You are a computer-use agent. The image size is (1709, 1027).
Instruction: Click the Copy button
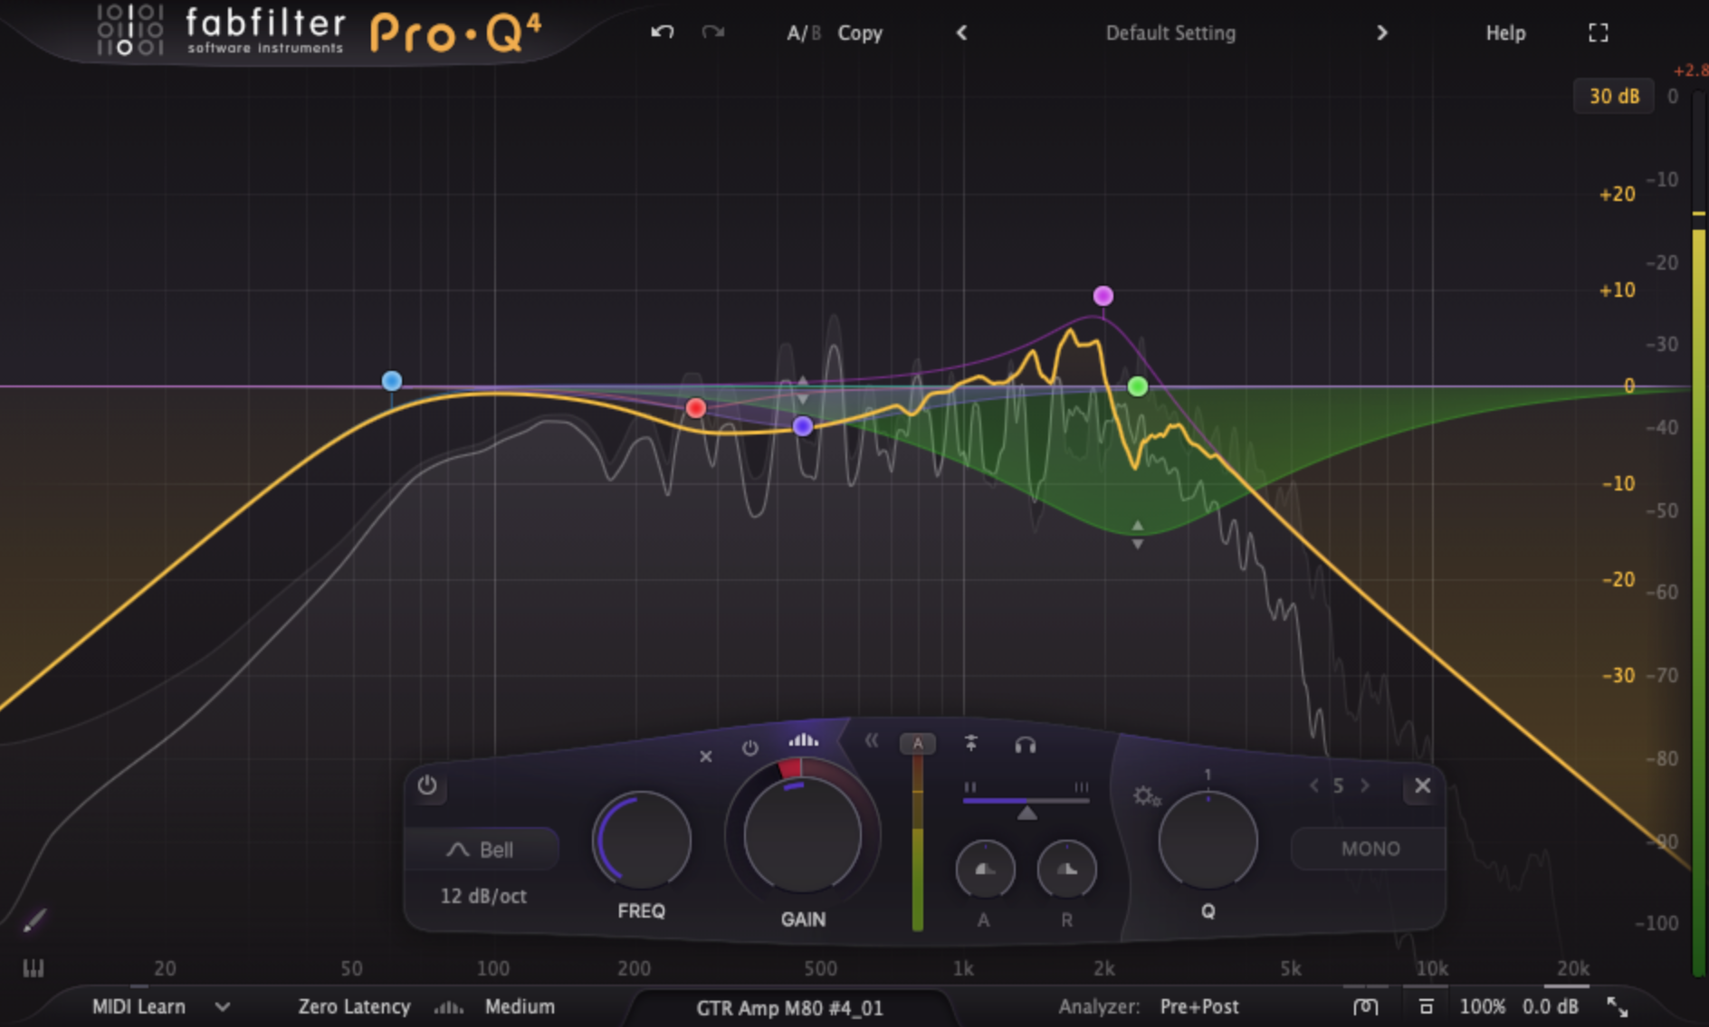860,33
